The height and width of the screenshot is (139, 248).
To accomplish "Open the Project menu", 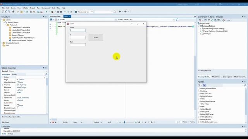I will point(33,8).
